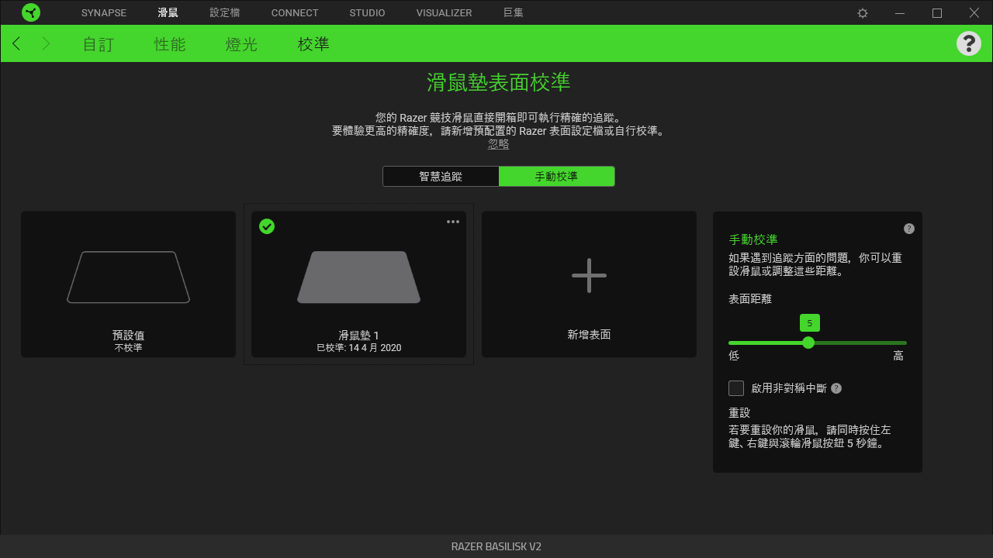Switch to 手動校準 mode

click(x=556, y=176)
